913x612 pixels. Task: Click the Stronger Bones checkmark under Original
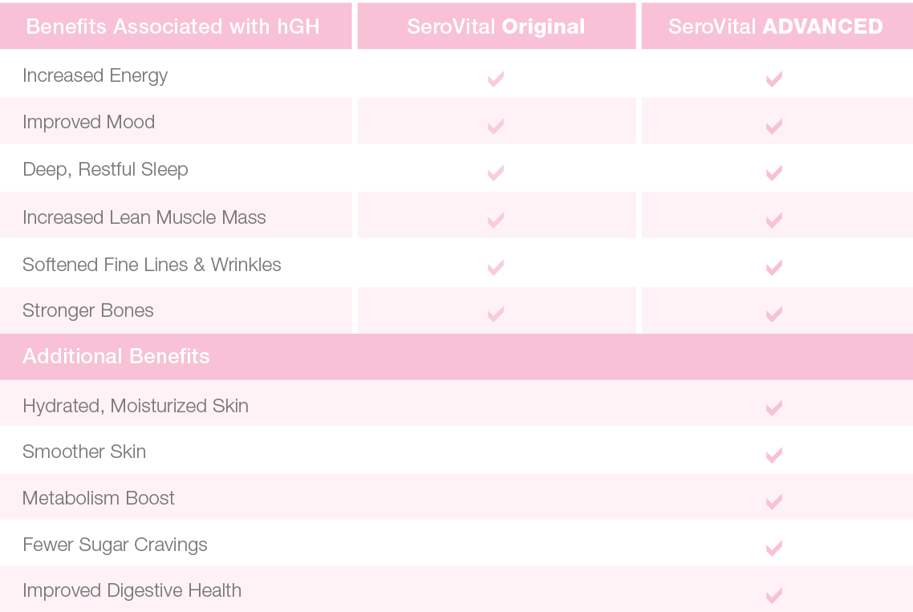[x=496, y=314]
